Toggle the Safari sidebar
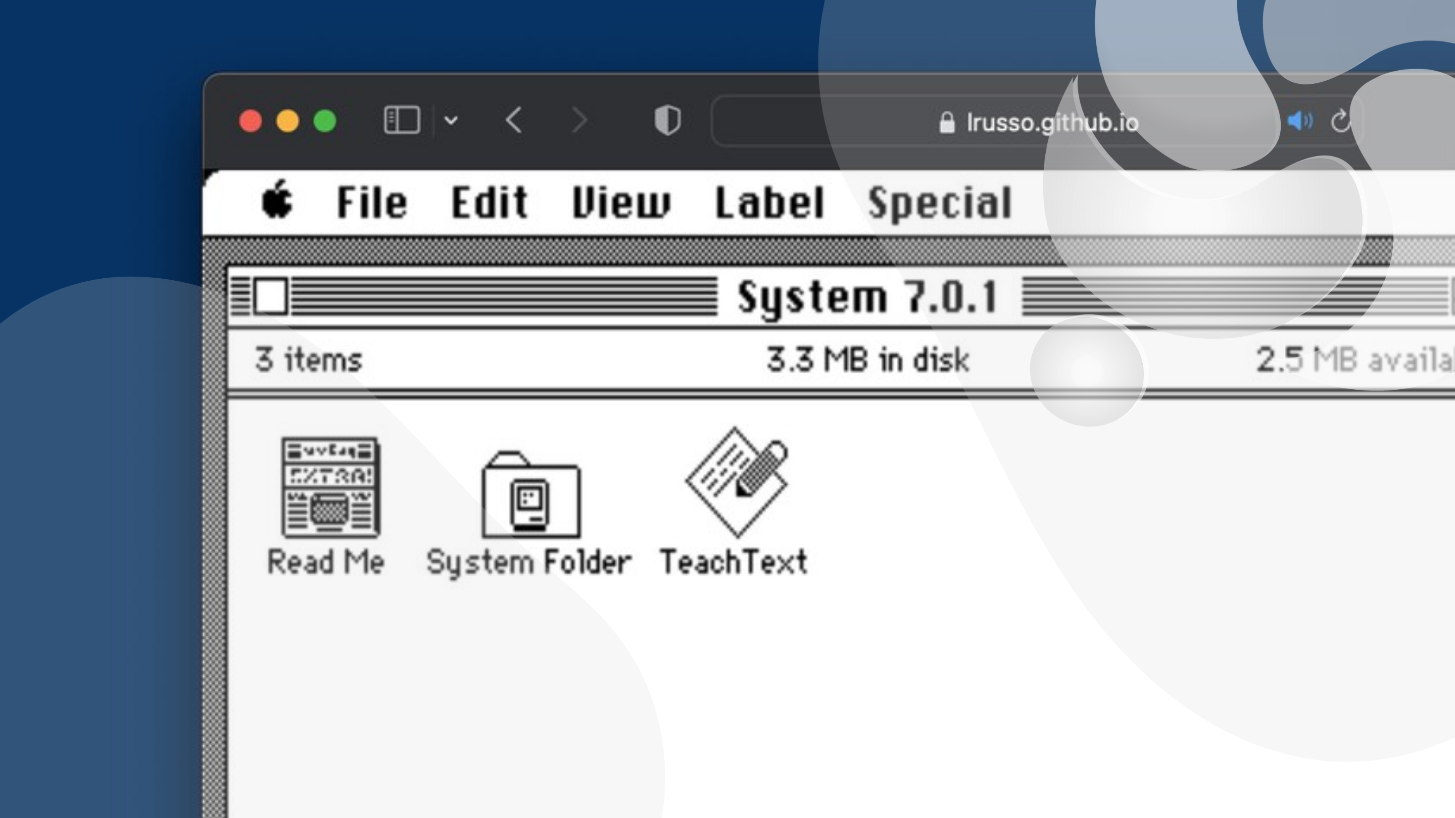 tap(402, 120)
